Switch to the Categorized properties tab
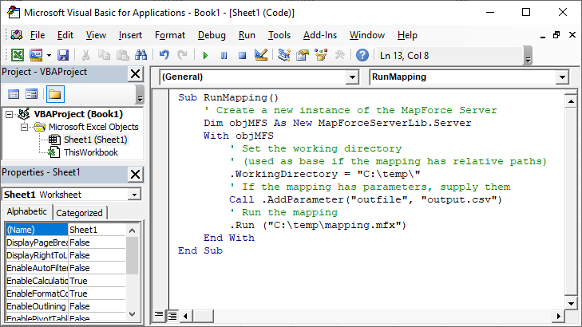The image size is (582, 327). click(x=80, y=213)
